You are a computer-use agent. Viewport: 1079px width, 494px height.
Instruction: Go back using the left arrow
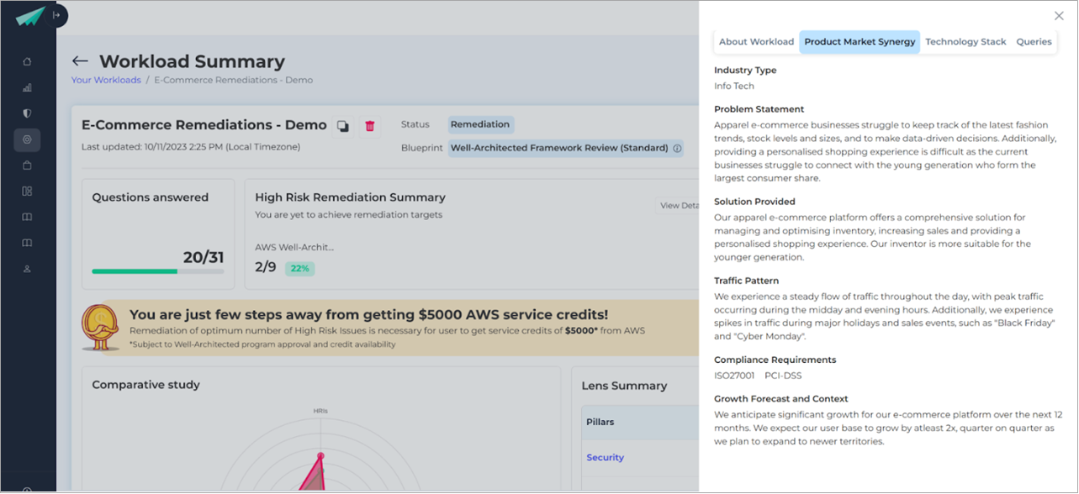(x=80, y=61)
